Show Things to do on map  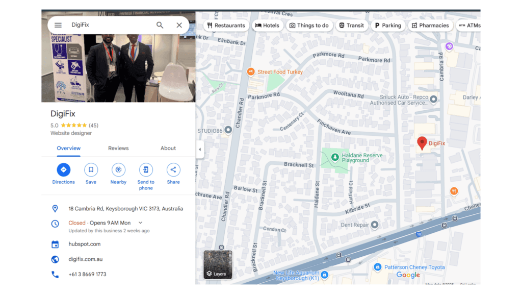[x=309, y=26]
